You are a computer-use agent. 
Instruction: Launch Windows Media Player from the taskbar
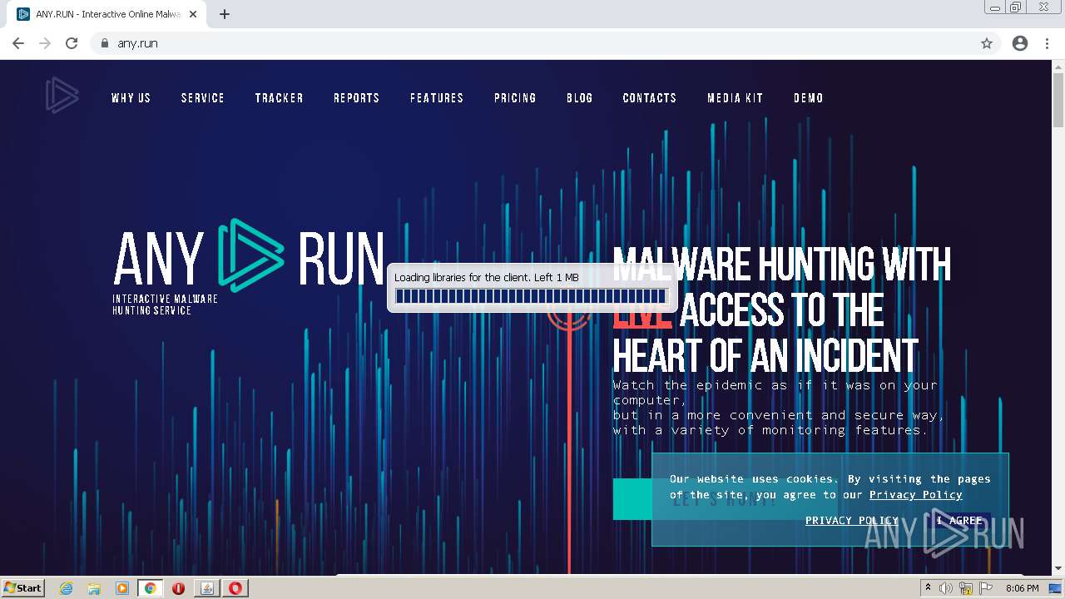point(122,588)
